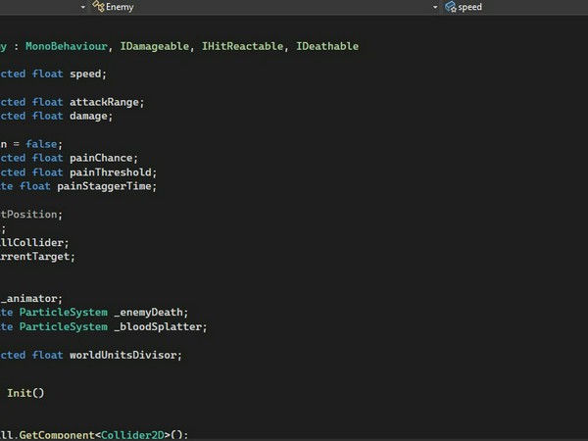Screen dimensions: 588x441
Task: Click the llCollider variable text
Action: (31, 243)
